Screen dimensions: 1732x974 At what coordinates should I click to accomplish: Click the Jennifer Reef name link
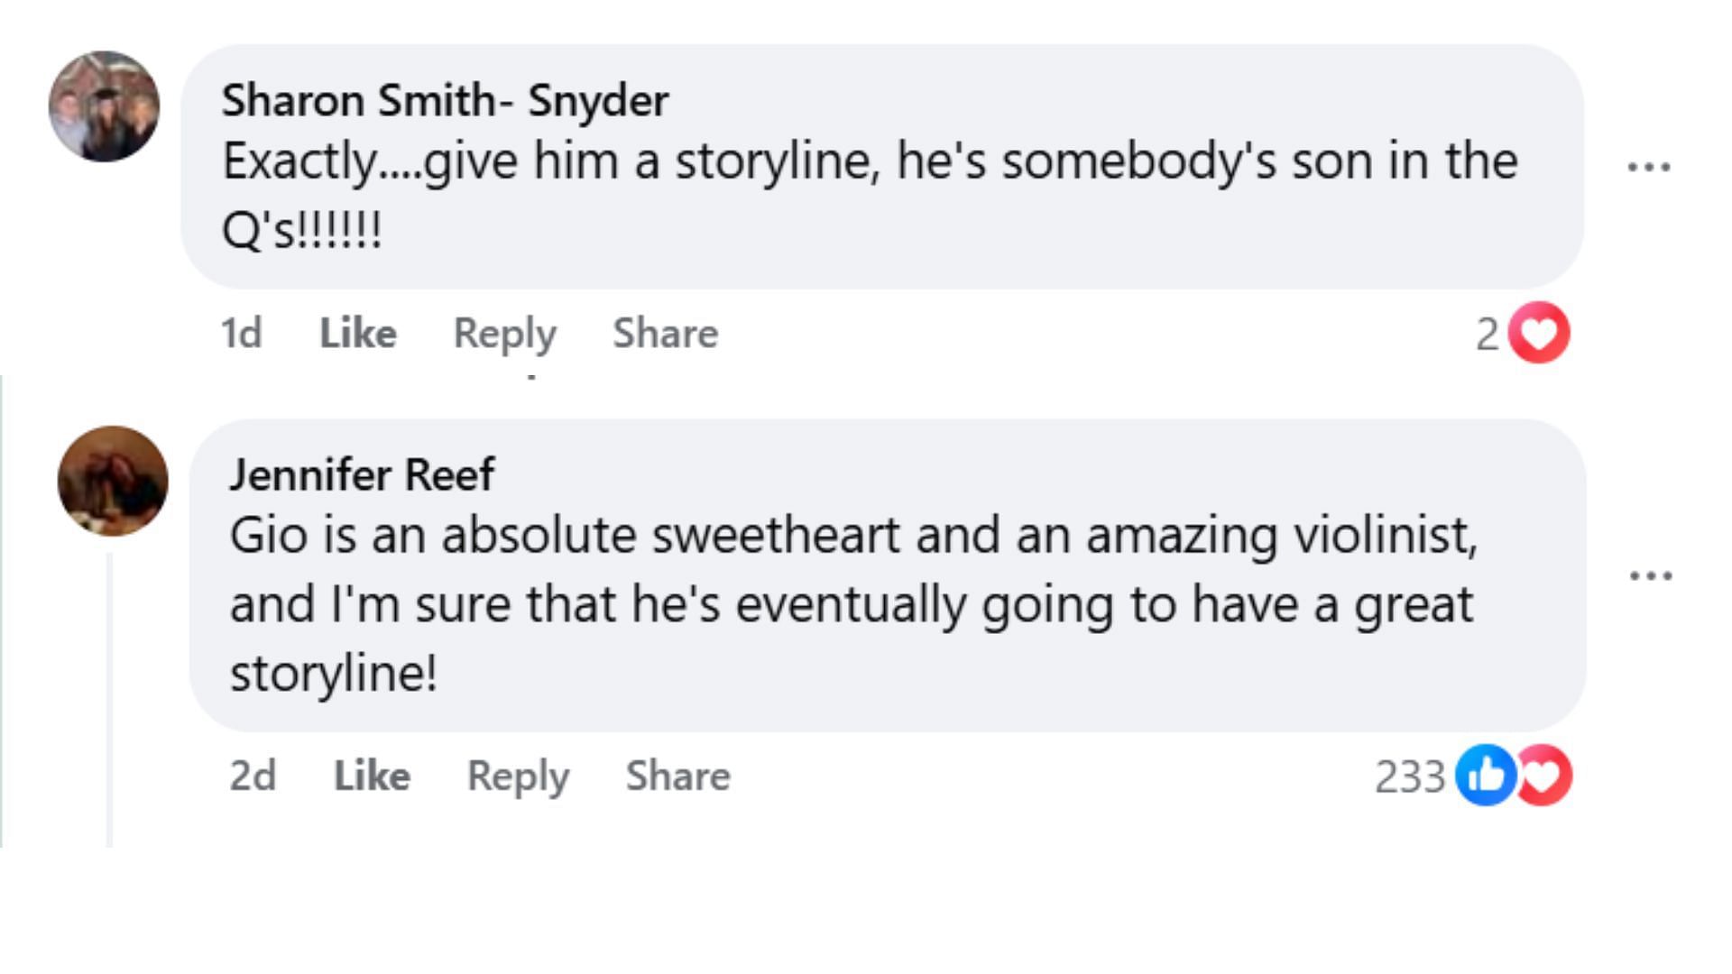tap(361, 474)
